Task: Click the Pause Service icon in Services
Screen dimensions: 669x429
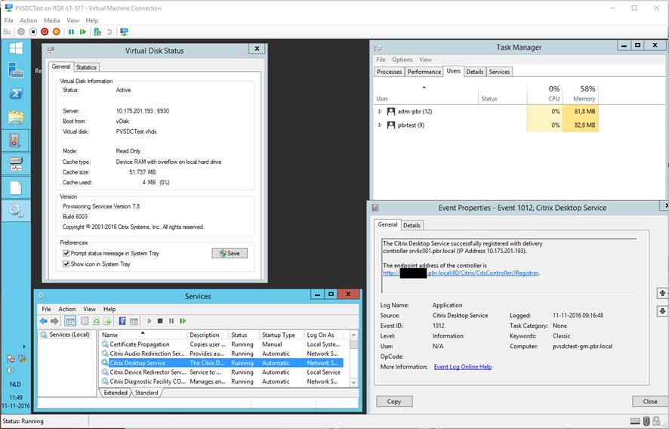Action: click(171, 321)
